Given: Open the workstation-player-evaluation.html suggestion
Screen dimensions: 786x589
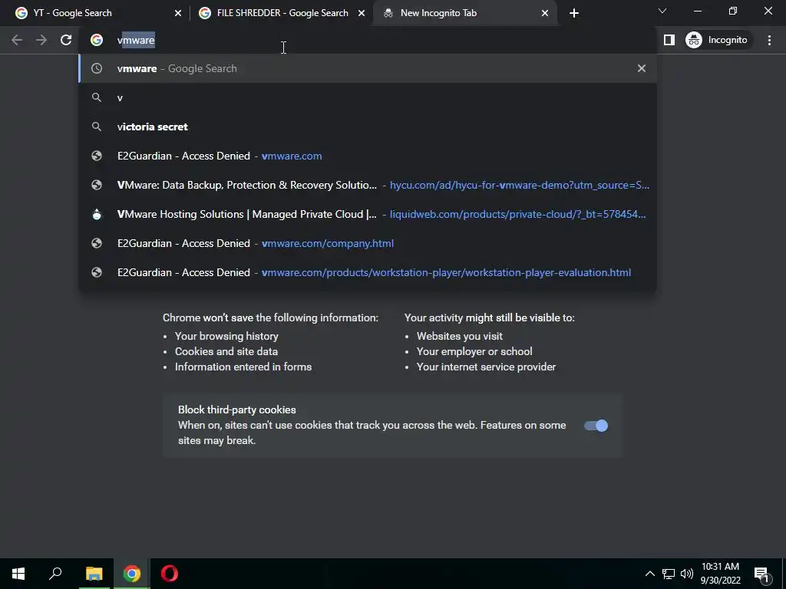Looking at the screenshot, I should (368, 272).
